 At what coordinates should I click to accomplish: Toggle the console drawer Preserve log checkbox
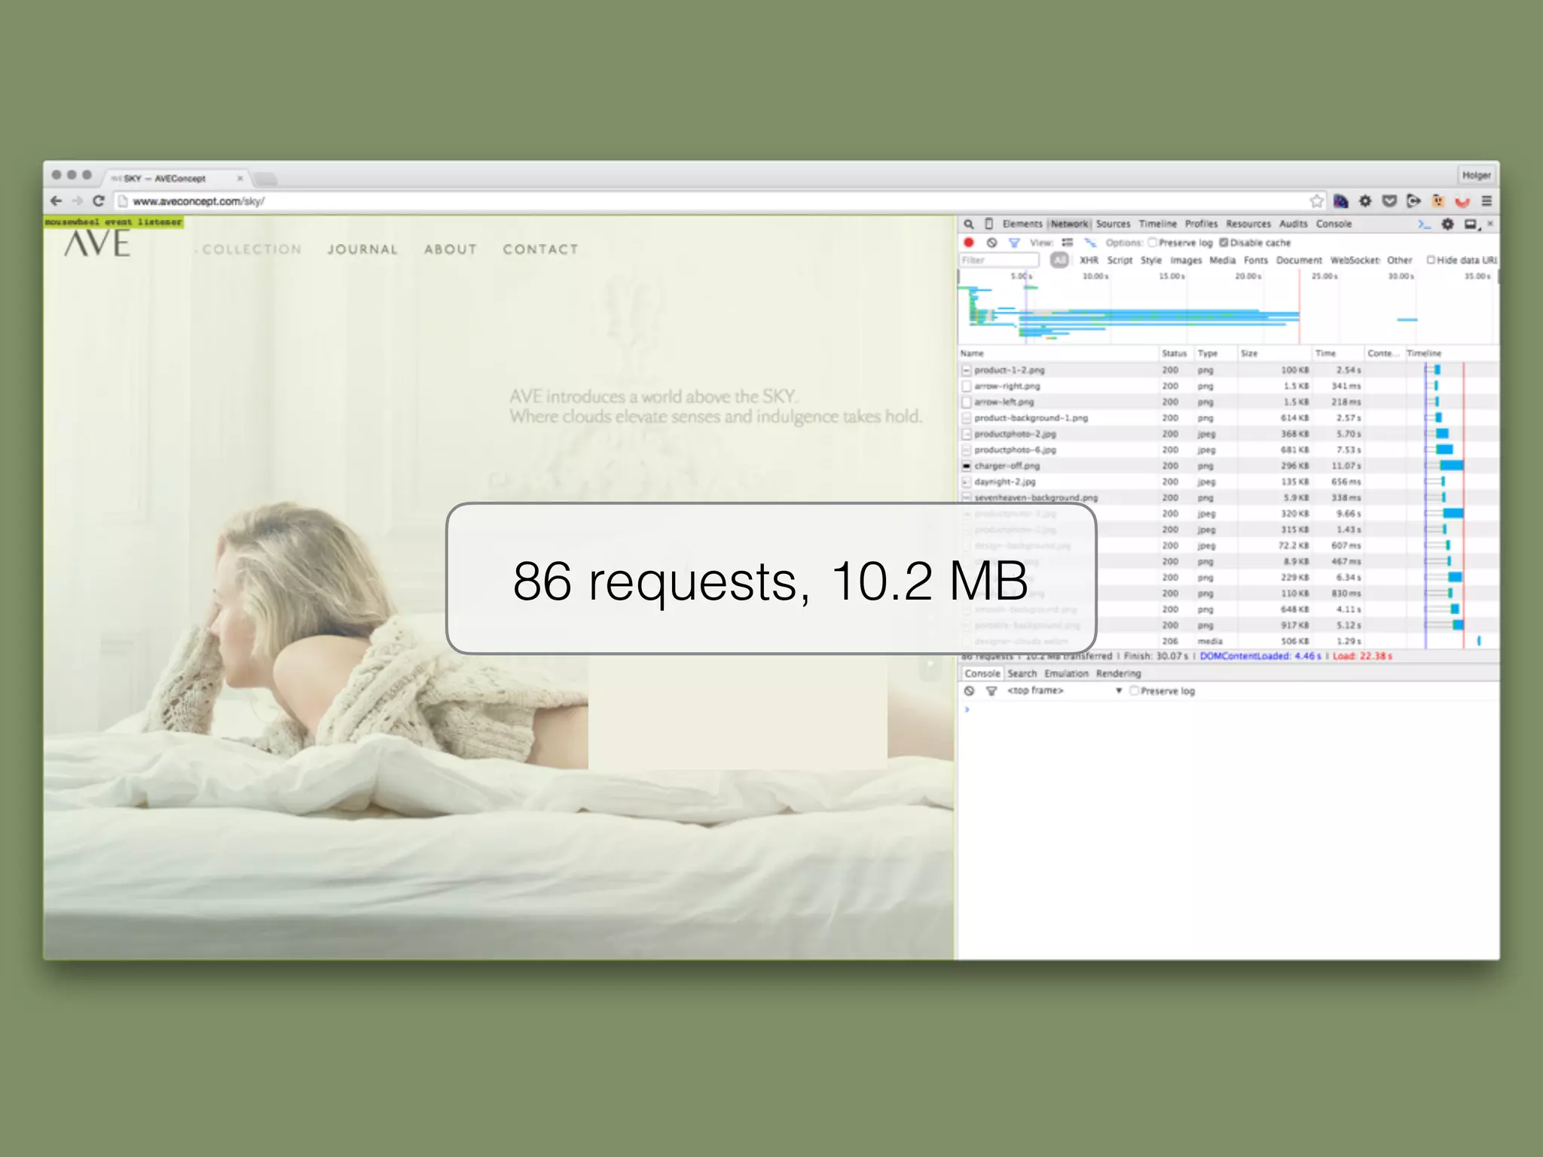(x=1133, y=691)
